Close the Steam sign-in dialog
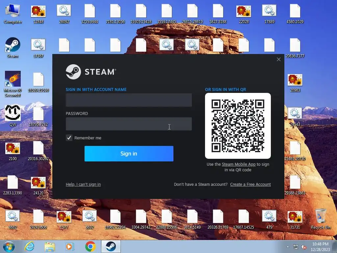Image resolution: width=337 pixels, height=253 pixels. click(x=278, y=59)
